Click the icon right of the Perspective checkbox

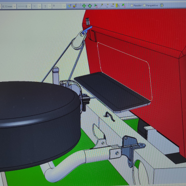[161, 6]
